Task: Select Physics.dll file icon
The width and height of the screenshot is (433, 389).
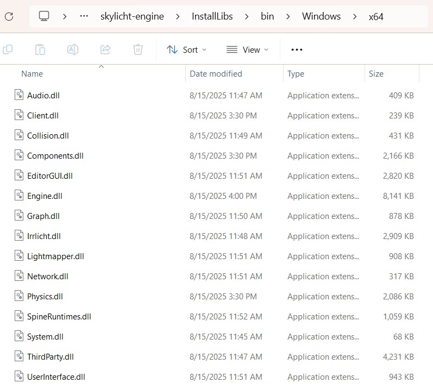Action: (x=19, y=296)
